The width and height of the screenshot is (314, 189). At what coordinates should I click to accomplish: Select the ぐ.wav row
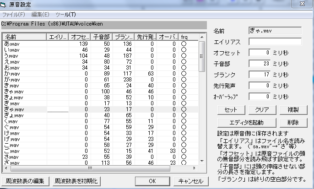(x=101, y=127)
